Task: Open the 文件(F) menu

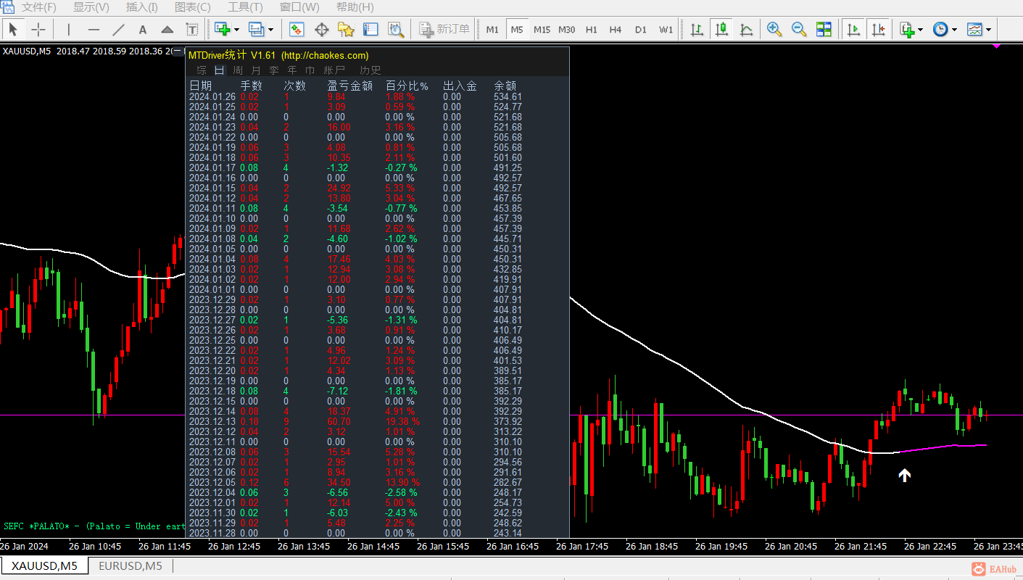Action: coord(39,7)
